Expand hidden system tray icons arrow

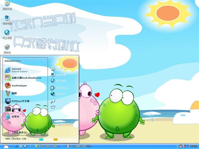(x=177, y=146)
